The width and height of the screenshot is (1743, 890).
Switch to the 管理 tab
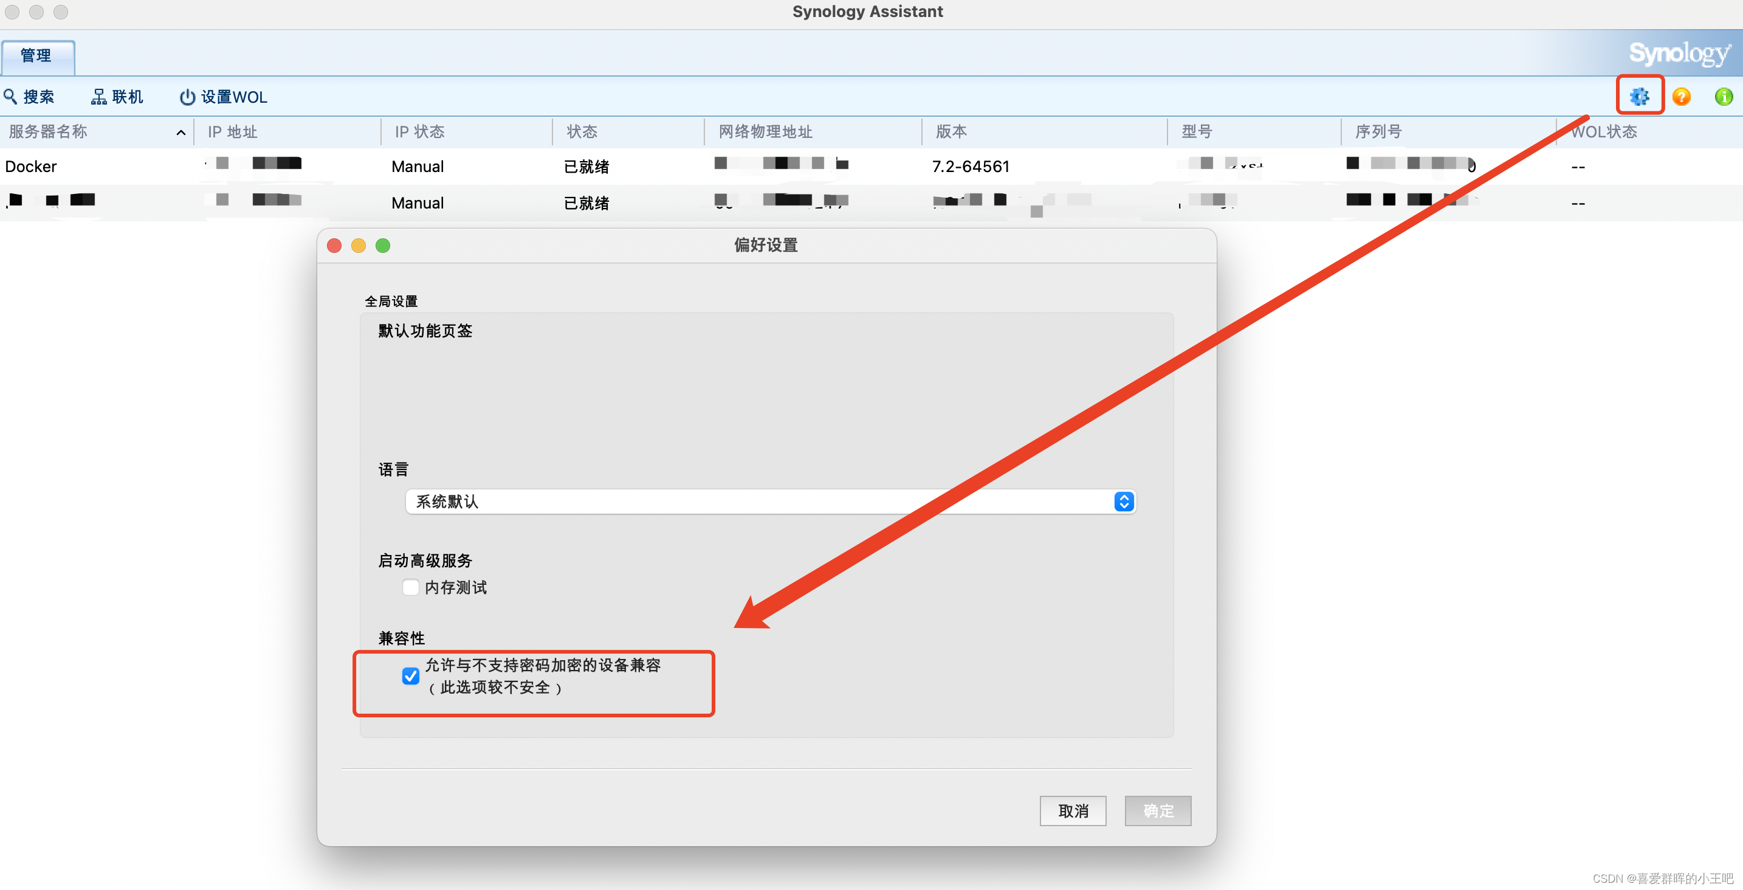tap(37, 55)
